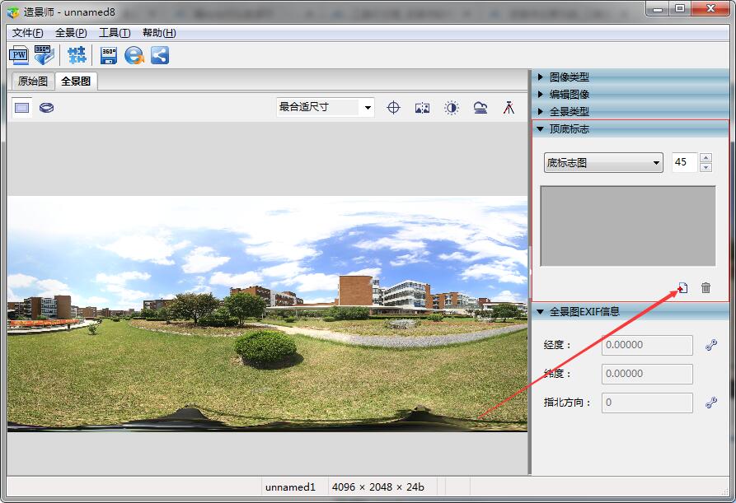Open the 文件(F) menu
The width and height of the screenshot is (736, 503).
27,33
